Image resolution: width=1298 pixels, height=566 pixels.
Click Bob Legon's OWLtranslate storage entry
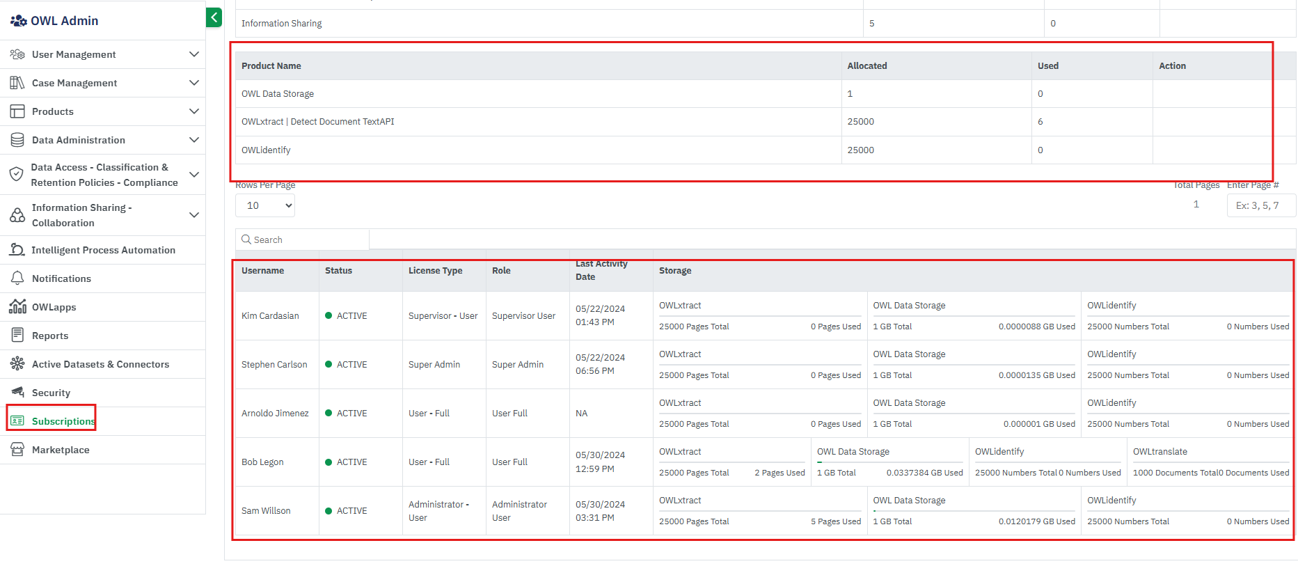[1211, 462]
